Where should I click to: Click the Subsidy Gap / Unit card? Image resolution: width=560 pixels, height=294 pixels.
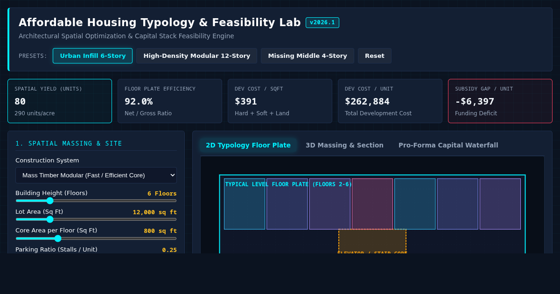(x=500, y=101)
